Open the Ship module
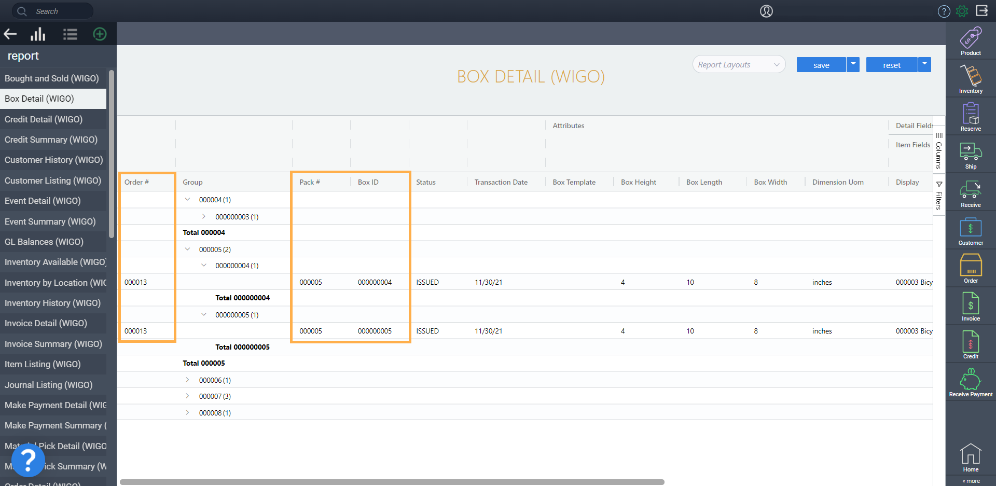The height and width of the screenshot is (486, 996). [971, 155]
